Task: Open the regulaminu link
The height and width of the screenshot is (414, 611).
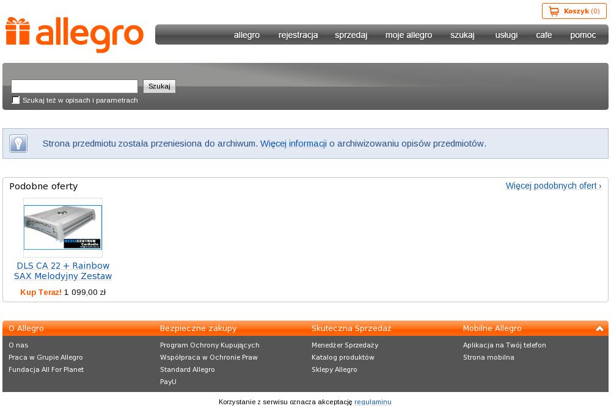Action: click(x=373, y=402)
